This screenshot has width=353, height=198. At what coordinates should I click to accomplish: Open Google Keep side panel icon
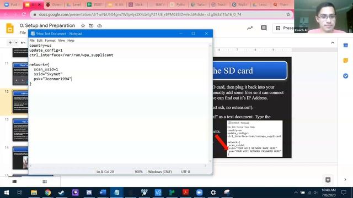(x=346, y=61)
